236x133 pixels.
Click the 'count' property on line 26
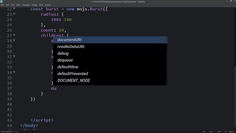point(47,30)
